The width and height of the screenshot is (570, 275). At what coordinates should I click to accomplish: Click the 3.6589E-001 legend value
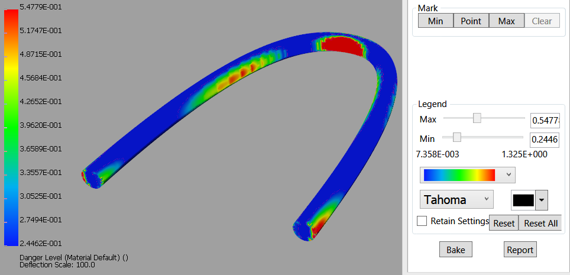point(40,149)
